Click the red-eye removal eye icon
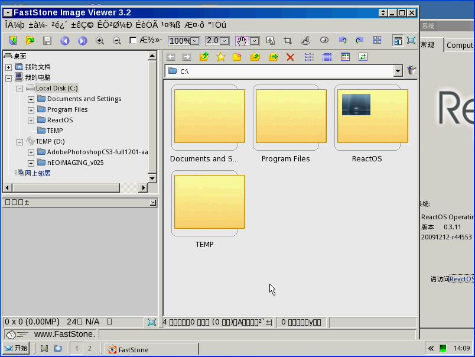475x357 pixels. pyautogui.click(x=324, y=40)
